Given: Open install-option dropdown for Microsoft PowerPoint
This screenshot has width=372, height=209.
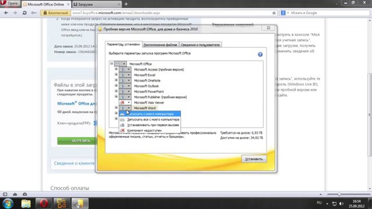Looking at the screenshot, I should pyautogui.click(x=125, y=91).
